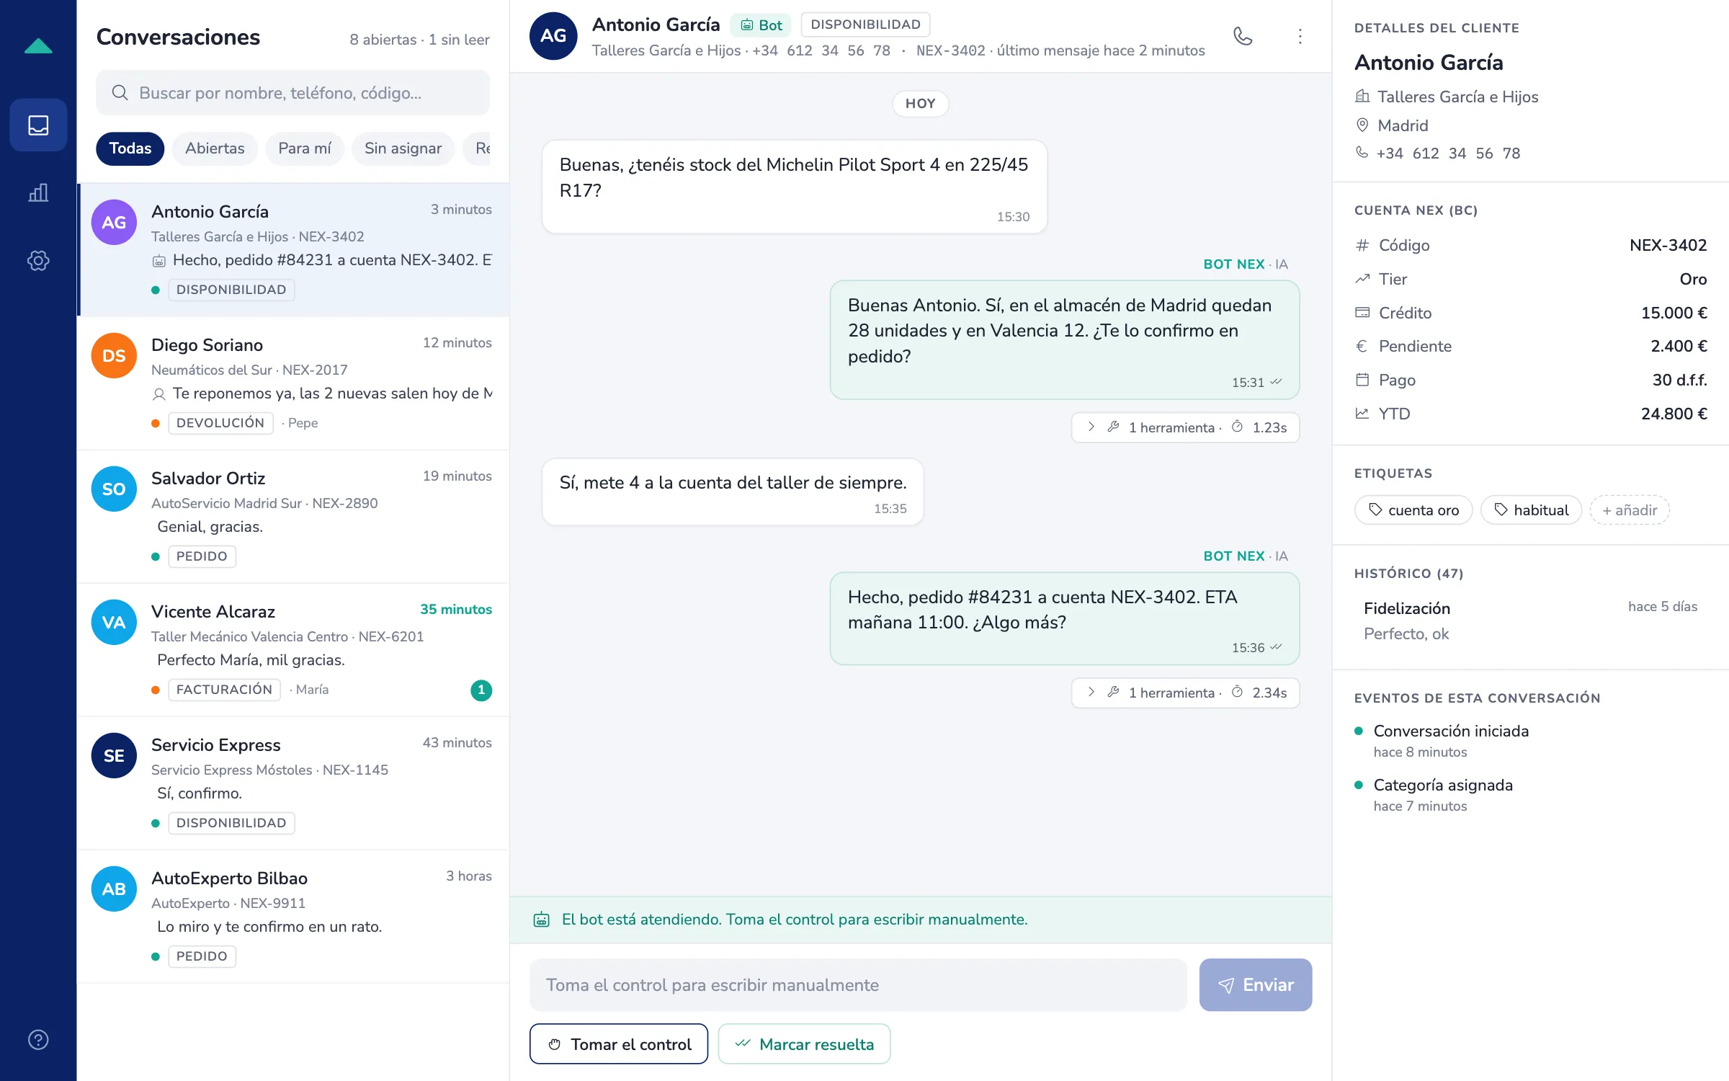Click the YTD 24.800 € value

(x=1674, y=414)
